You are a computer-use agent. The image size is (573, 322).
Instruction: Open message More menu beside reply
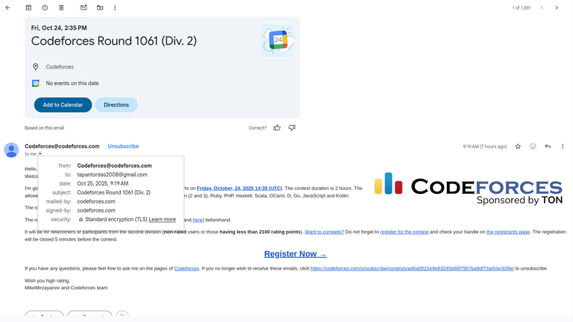[563, 147]
